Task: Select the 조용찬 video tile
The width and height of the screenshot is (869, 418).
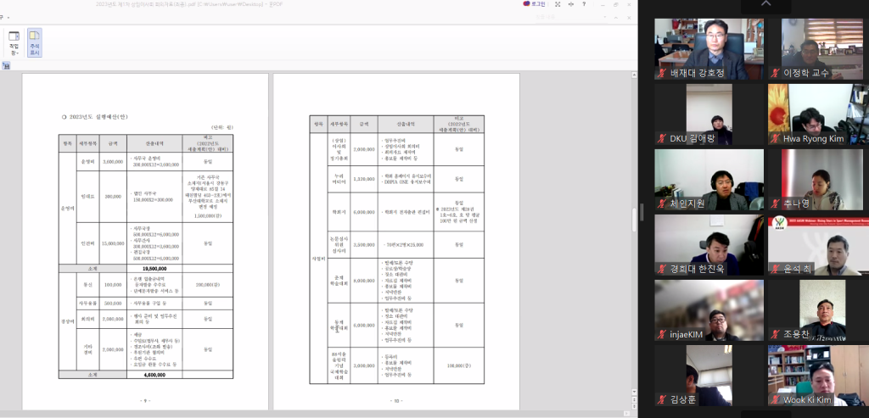Action: pyautogui.click(x=817, y=309)
